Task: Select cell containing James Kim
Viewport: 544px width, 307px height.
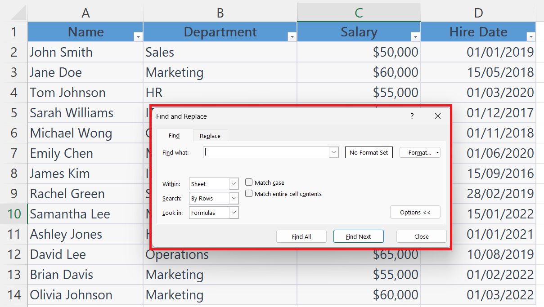Action: pyautogui.click(x=85, y=174)
